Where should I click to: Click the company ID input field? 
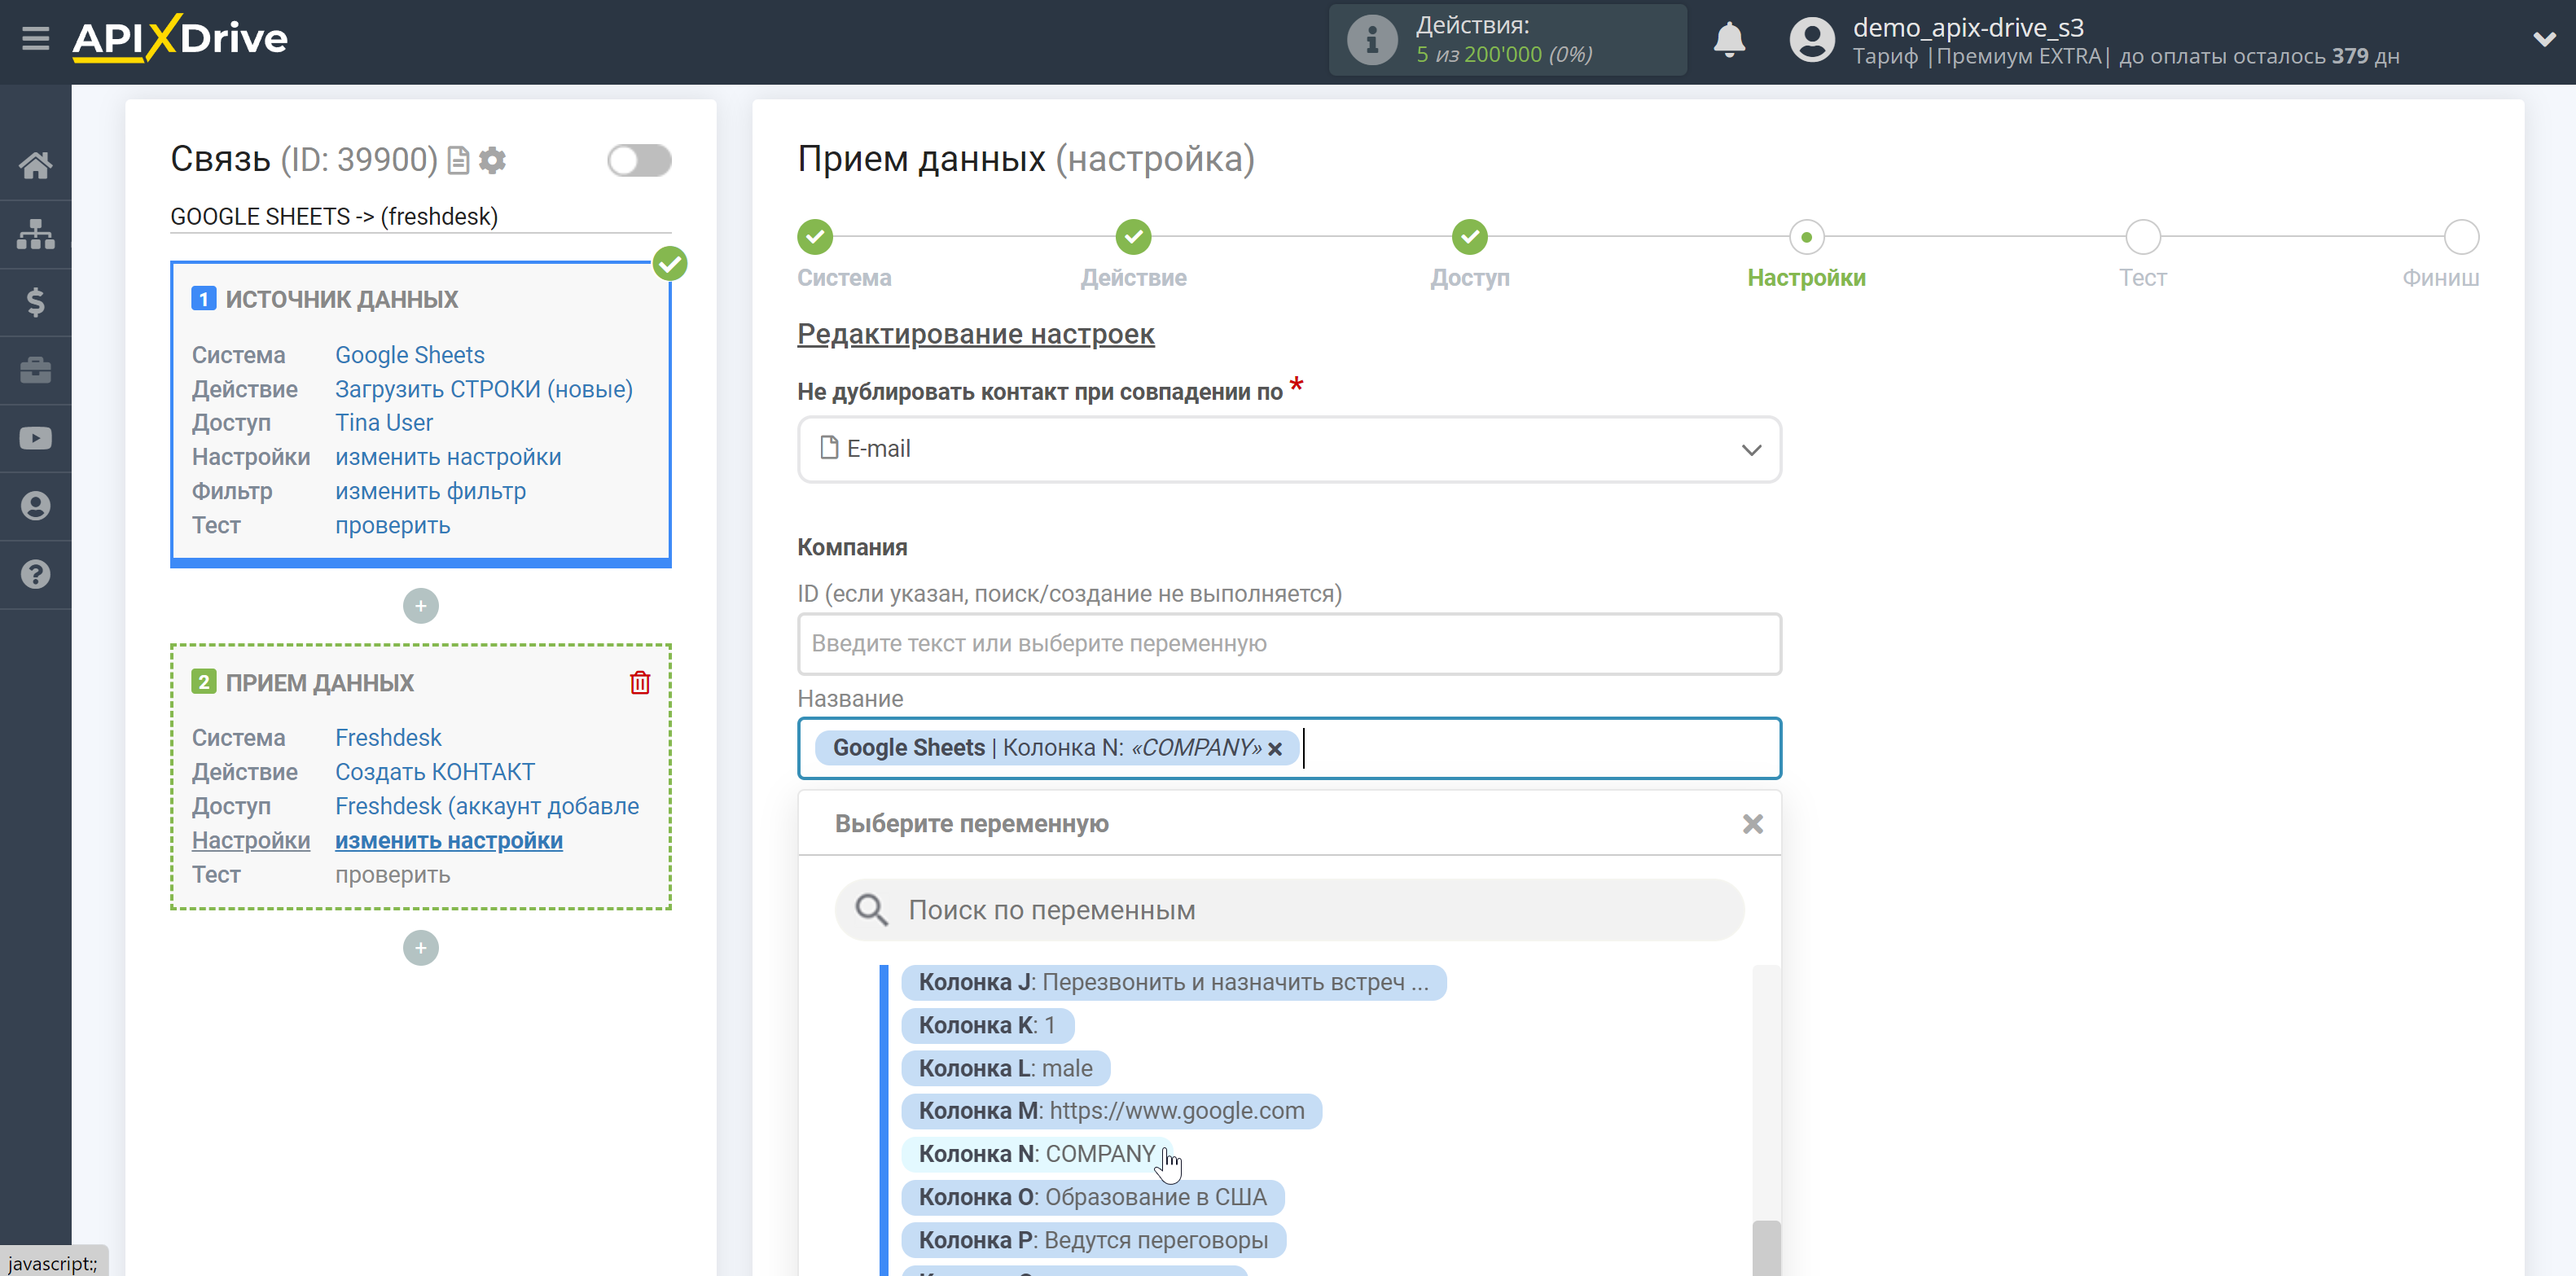[x=1289, y=644]
